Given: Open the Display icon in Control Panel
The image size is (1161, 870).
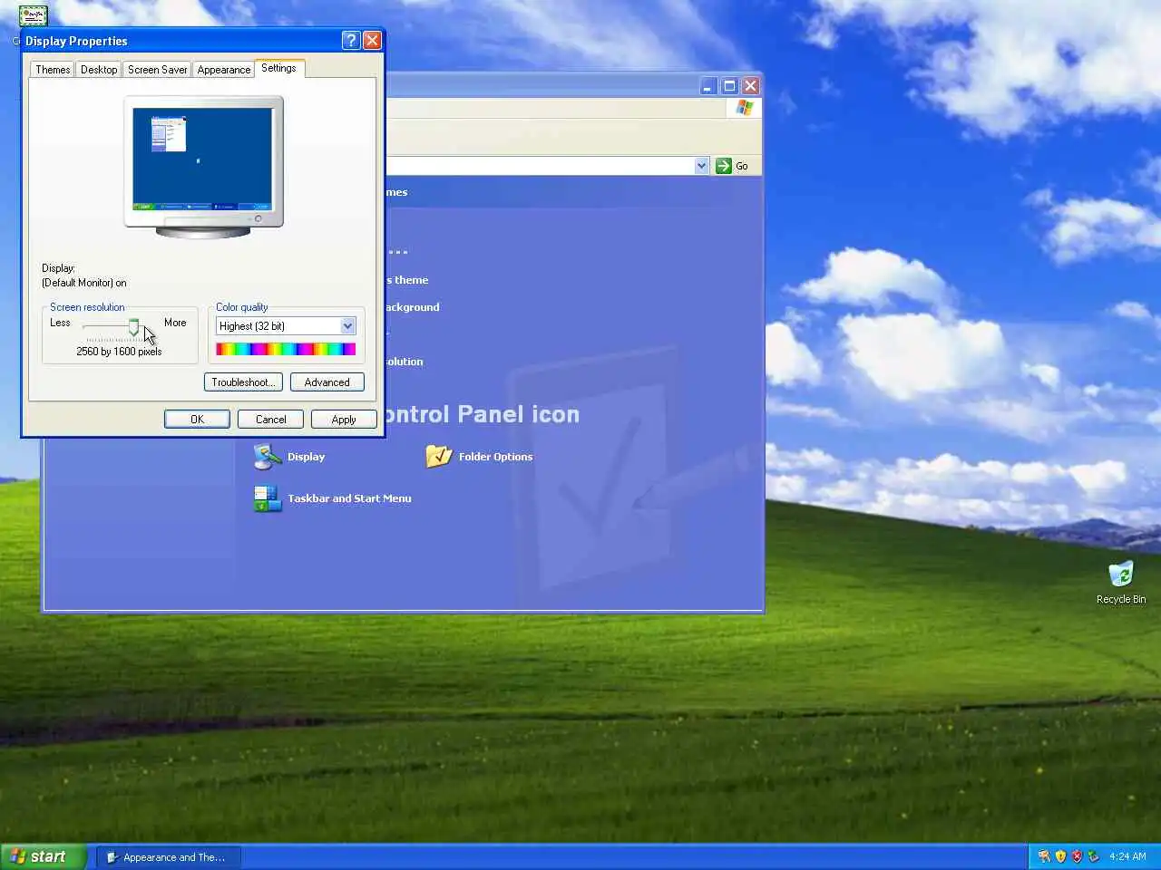Looking at the screenshot, I should pos(289,457).
